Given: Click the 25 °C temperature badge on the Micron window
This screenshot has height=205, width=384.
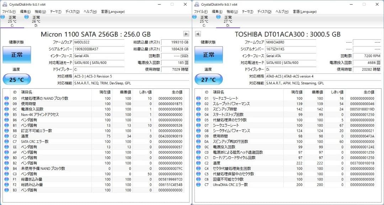Looking at the screenshot, I should point(16,79).
